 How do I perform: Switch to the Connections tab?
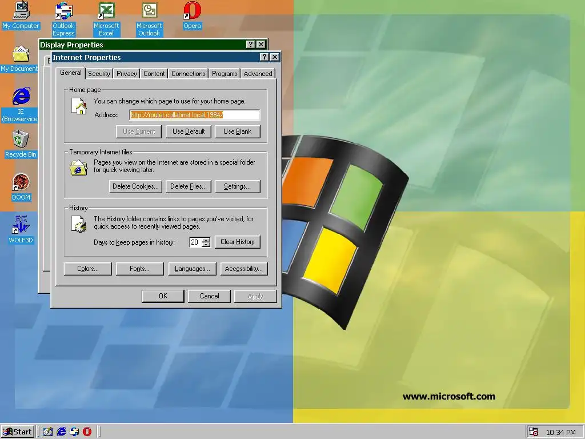(x=189, y=74)
